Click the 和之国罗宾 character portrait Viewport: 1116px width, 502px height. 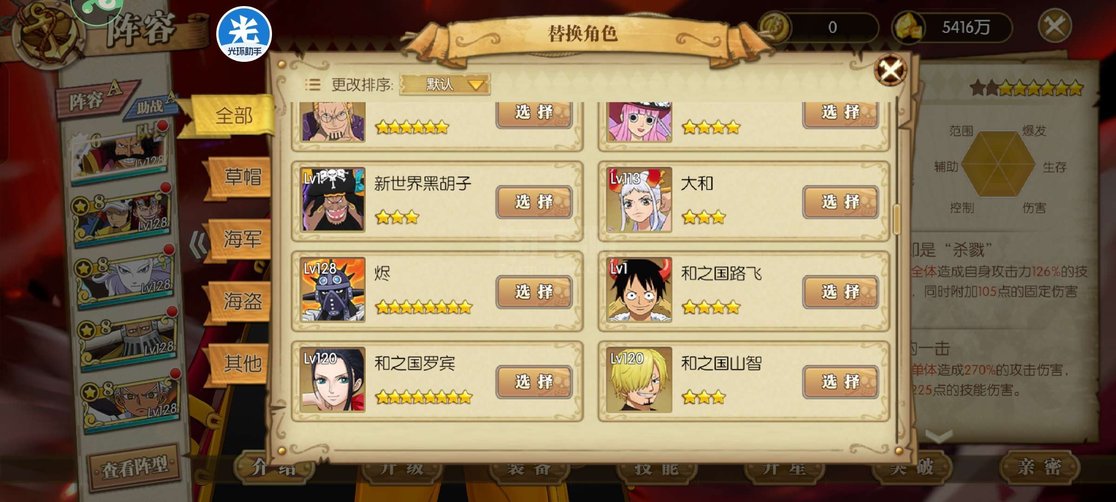click(x=332, y=379)
